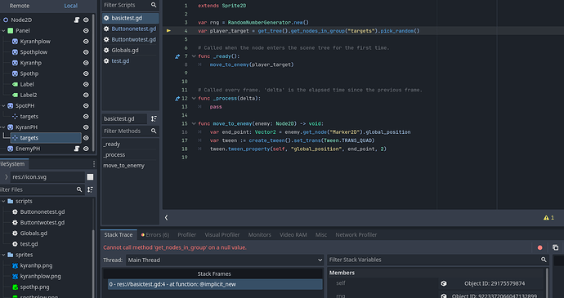This screenshot has height=298, width=564.
Task: Click the sort files icon in FileSystem
Action: coord(90,189)
